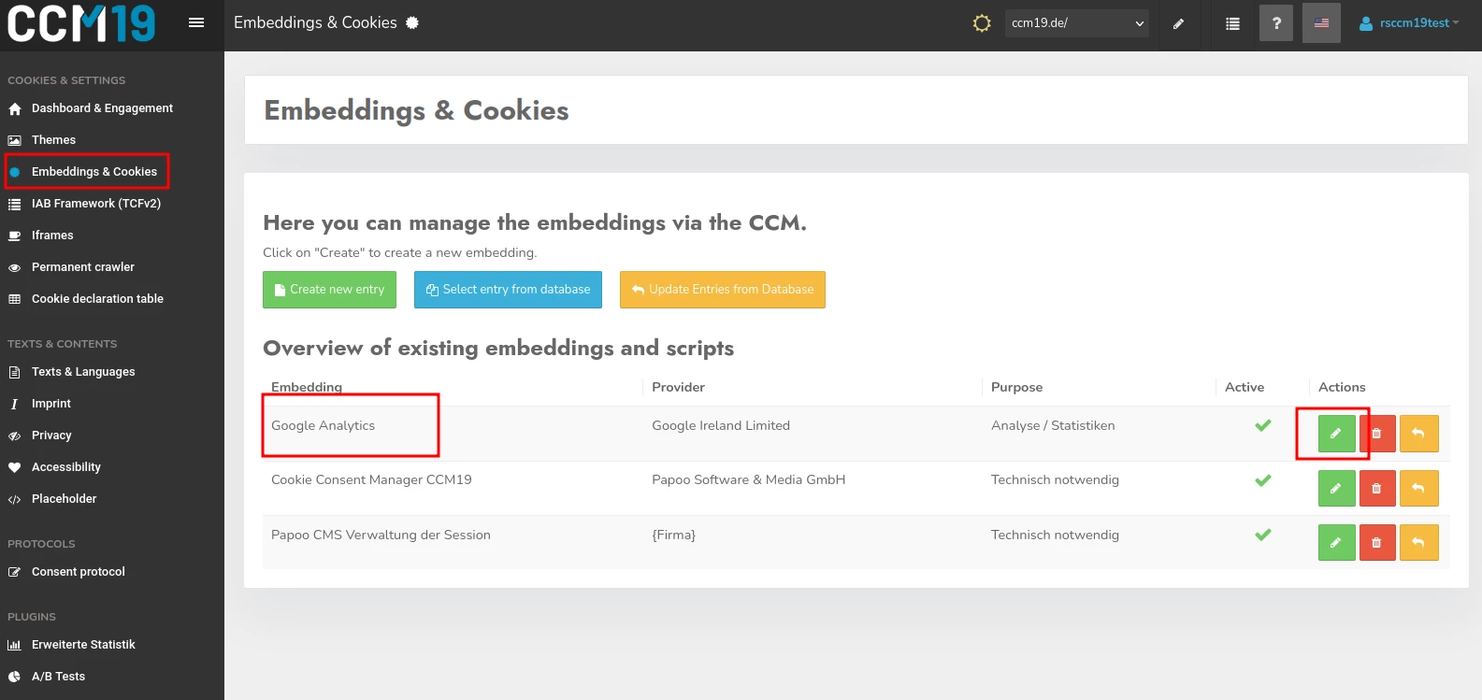The image size is (1482, 700).
Task: Click Create new entry button
Action: [329, 290]
